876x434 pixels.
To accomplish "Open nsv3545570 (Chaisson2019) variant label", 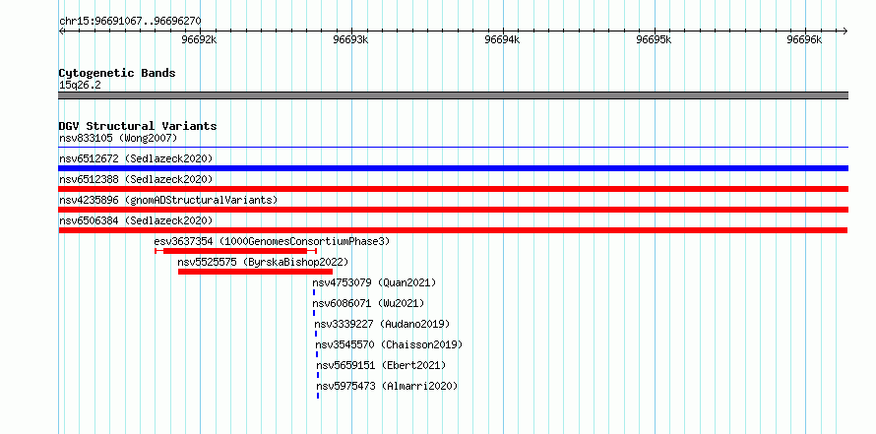I will 389,344.
